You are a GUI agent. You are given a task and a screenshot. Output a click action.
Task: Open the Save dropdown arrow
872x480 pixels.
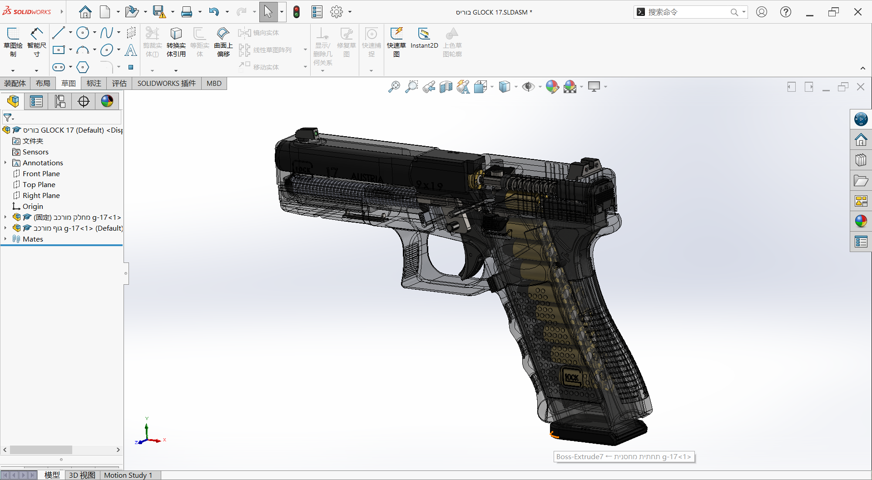pyautogui.click(x=173, y=12)
